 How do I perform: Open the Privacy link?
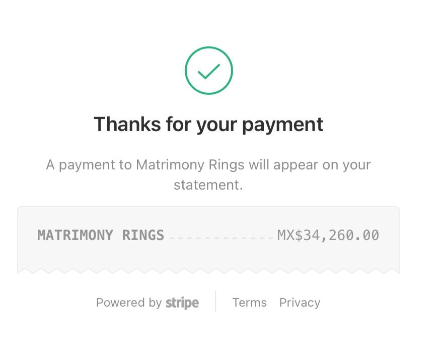coord(300,303)
